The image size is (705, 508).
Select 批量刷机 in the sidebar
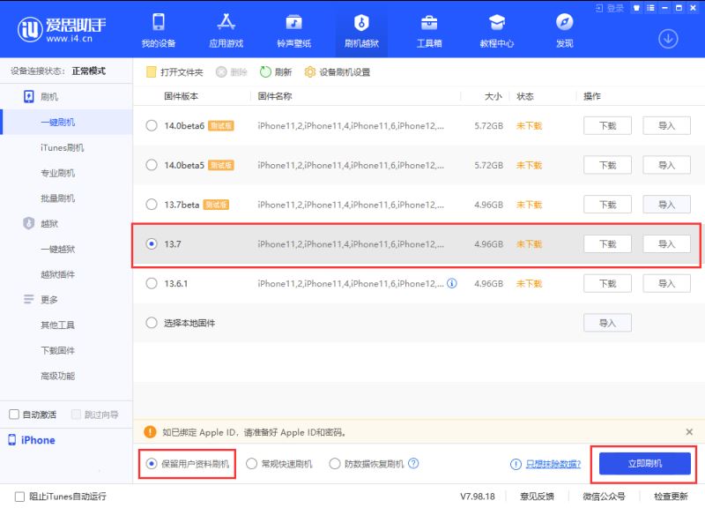point(57,198)
